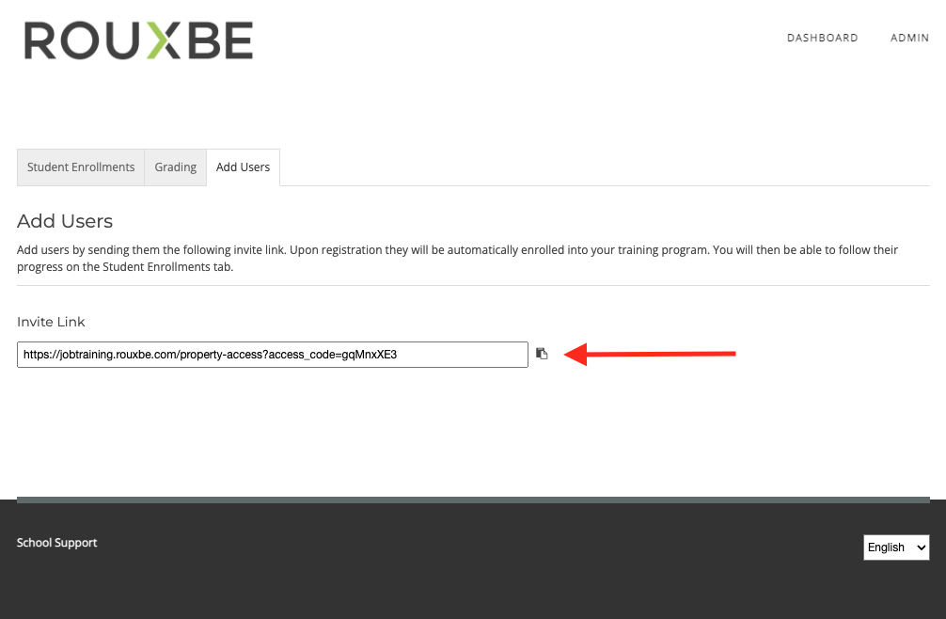Open the Grading tab
Viewport: 946px width, 619px height.
coord(176,167)
